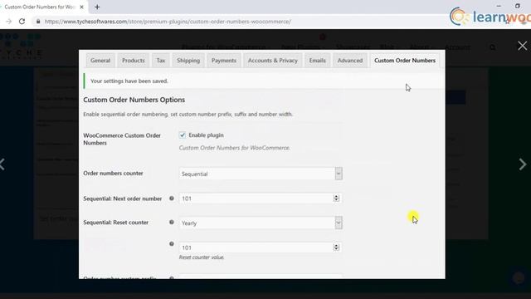Click stepper arrows of reset counter value field
Image resolution: width=531 pixels, height=299 pixels.
pos(336,248)
